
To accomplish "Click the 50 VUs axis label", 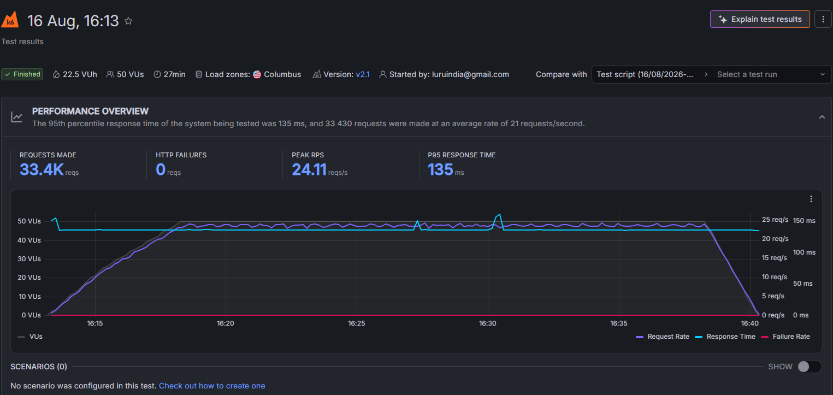I will pos(29,221).
